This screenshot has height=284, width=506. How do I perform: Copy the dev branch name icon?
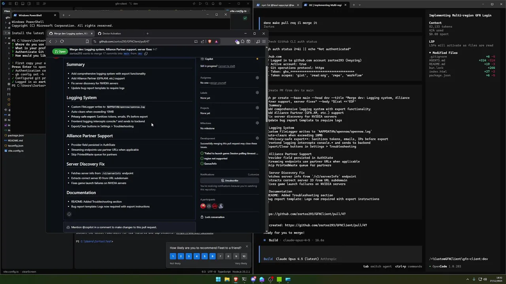(x=146, y=54)
